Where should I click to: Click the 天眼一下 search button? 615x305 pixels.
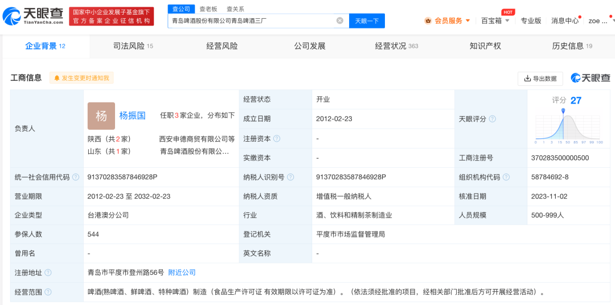point(367,21)
